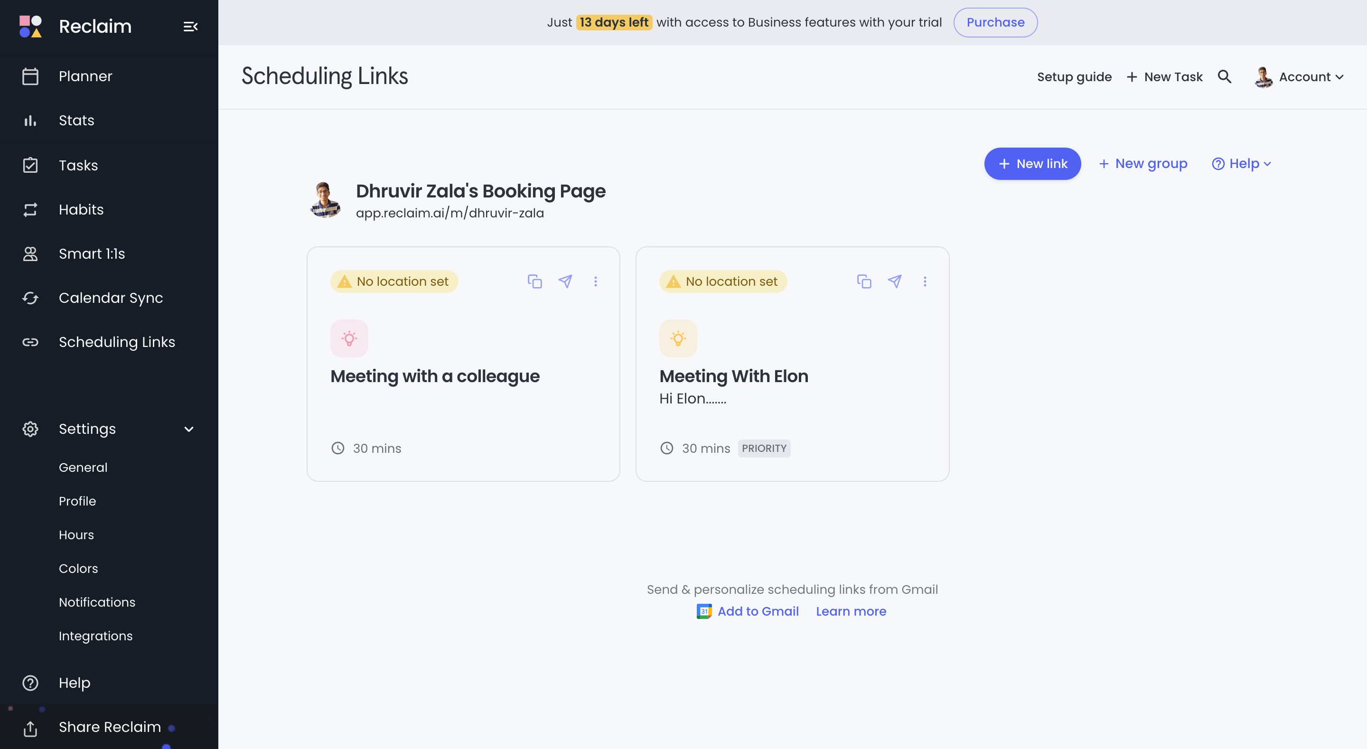Click the clock icon on Meeting With Elon card
Image resolution: width=1367 pixels, height=749 pixels.
point(666,448)
